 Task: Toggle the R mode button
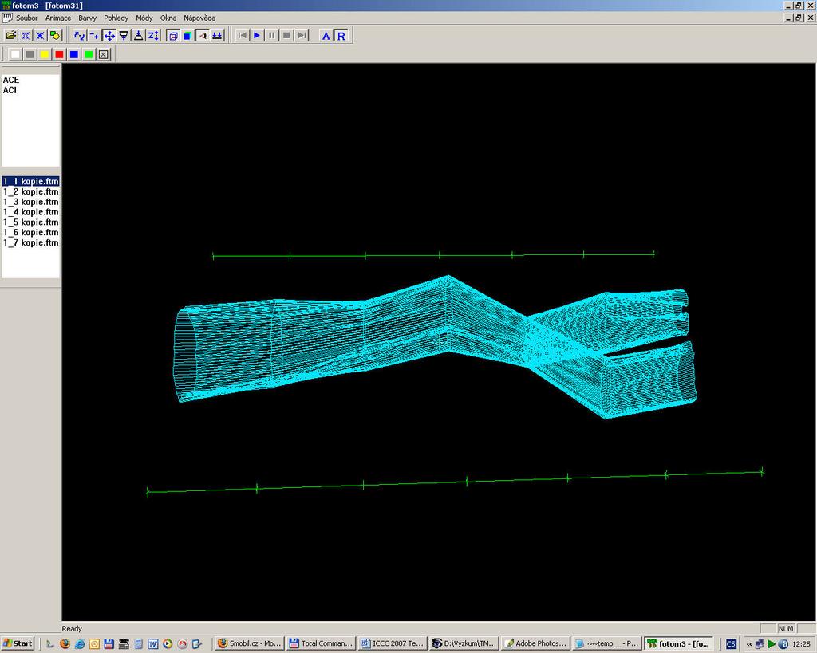(341, 35)
